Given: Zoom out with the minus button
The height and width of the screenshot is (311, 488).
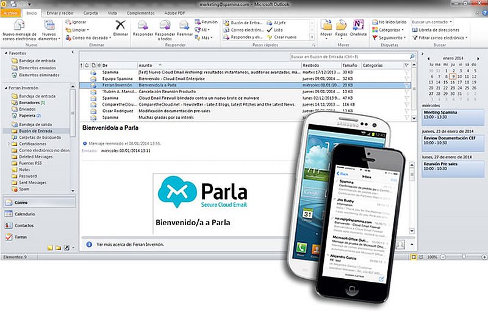Looking at the screenshot, I should 443,257.
